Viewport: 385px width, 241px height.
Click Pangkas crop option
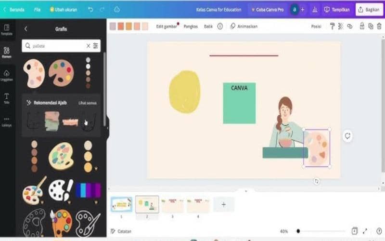click(191, 27)
